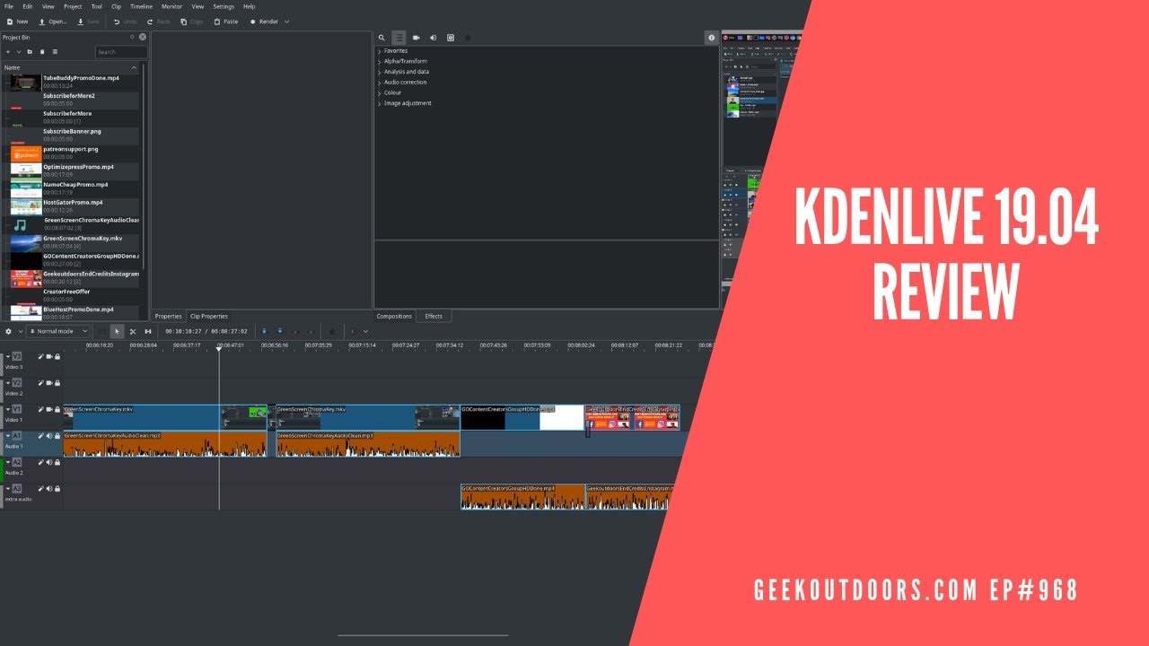The width and height of the screenshot is (1149, 646).
Task: Click the Render toolbar button
Action: coord(264,21)
